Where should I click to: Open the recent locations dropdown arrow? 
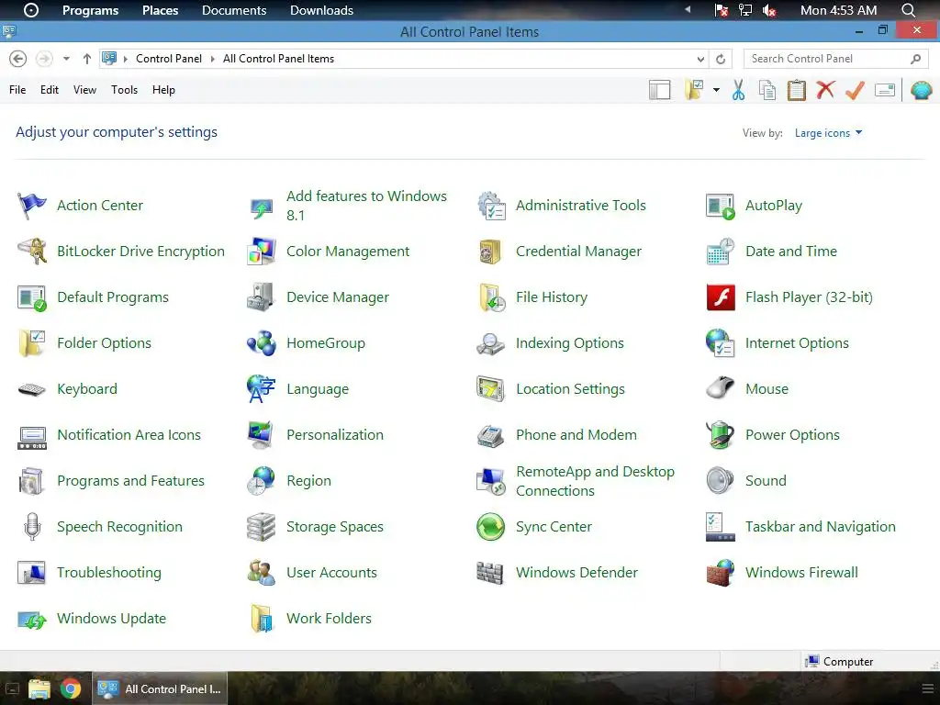point(66,59)
